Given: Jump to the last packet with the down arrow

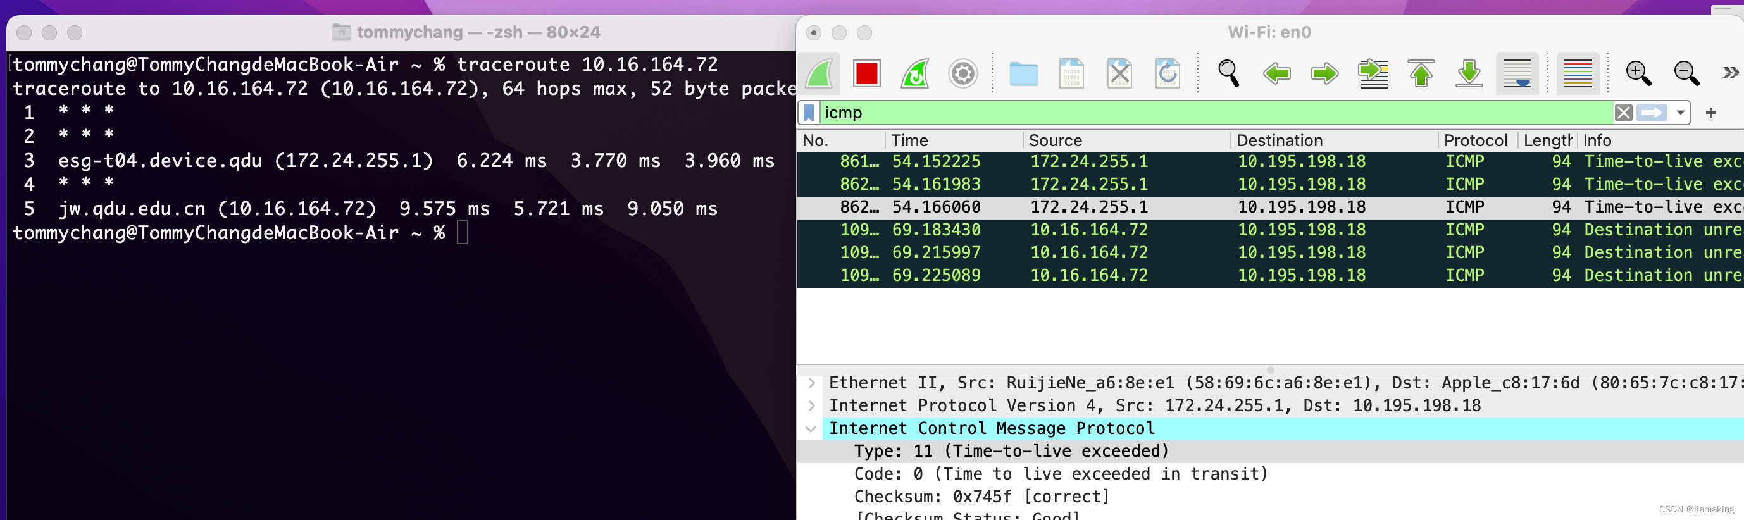Looking at the screenshot, I should point(1469,73).
